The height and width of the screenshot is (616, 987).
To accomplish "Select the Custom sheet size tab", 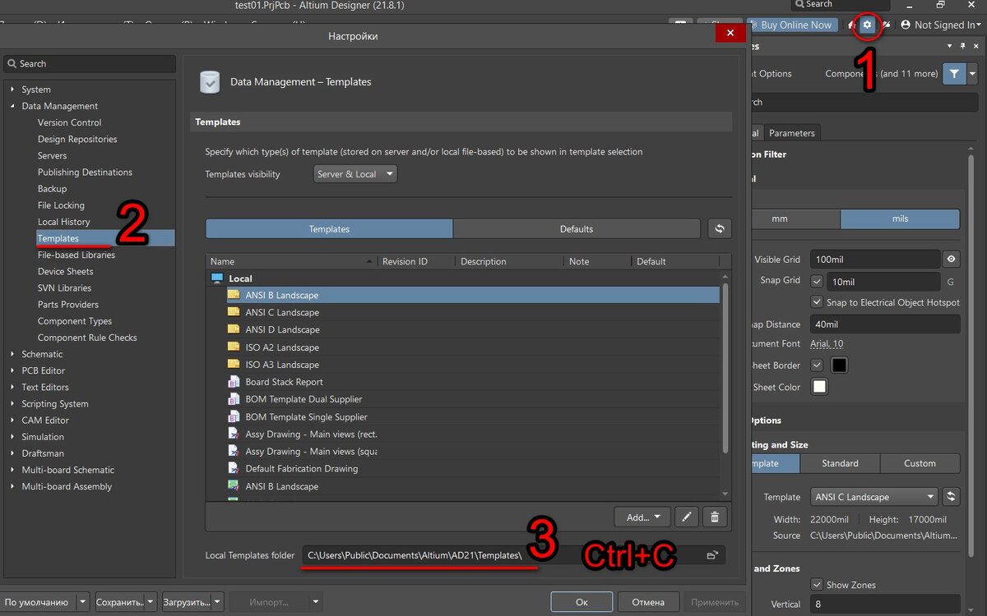I will click(x=920, y=463).
